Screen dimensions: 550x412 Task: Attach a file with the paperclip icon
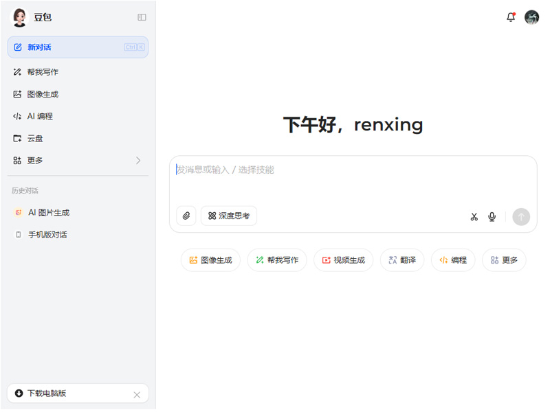click(185, 216)
